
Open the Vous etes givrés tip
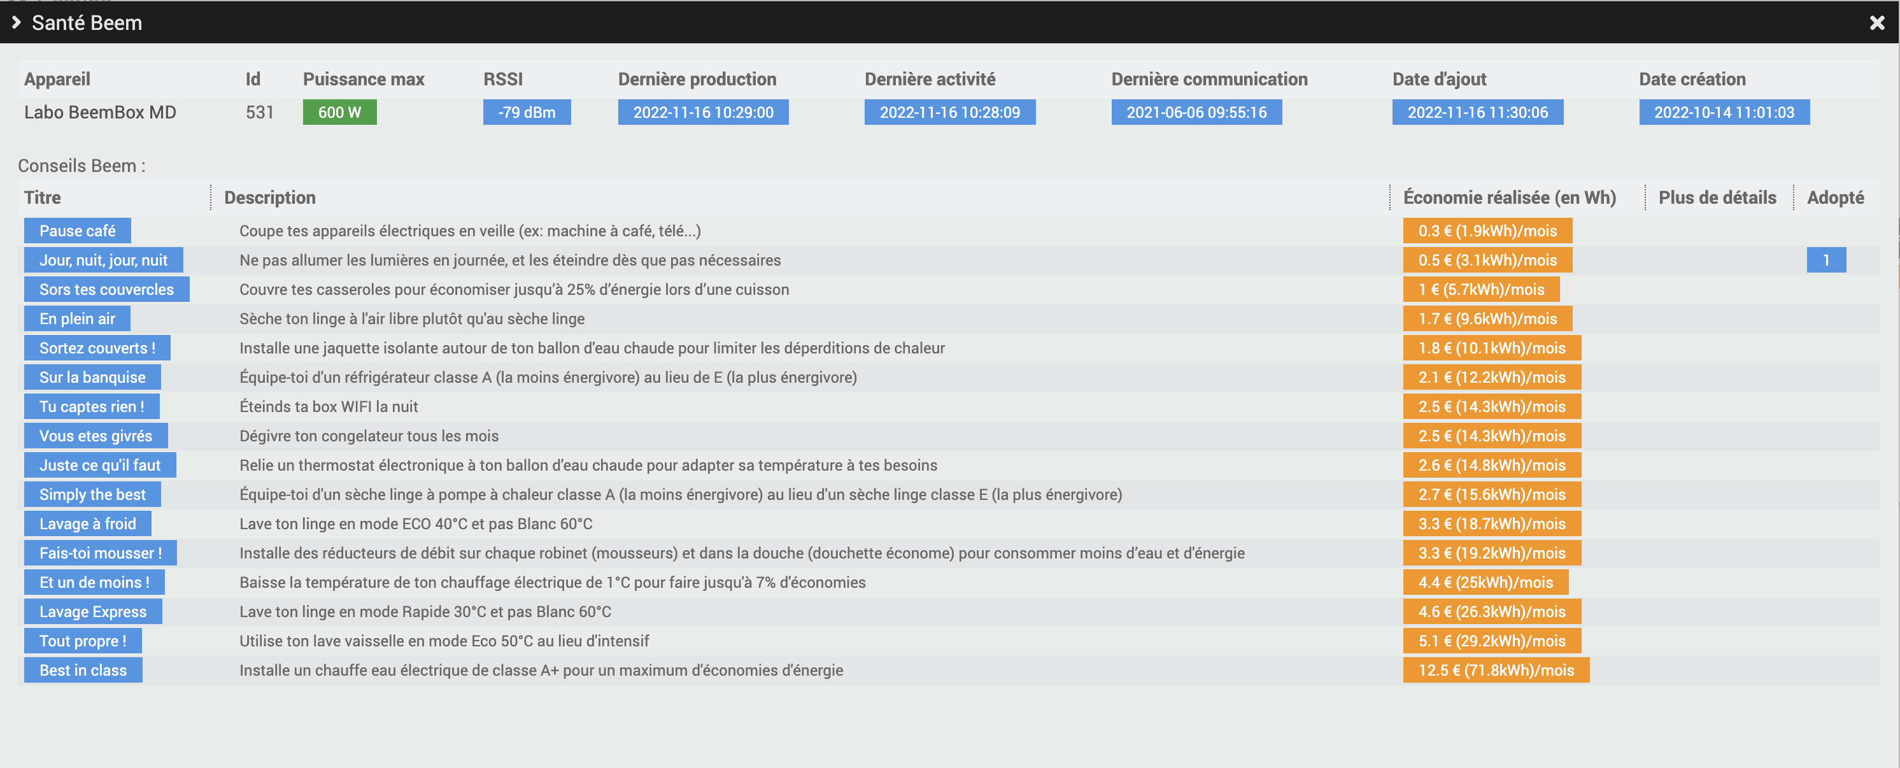coord(96,436)
